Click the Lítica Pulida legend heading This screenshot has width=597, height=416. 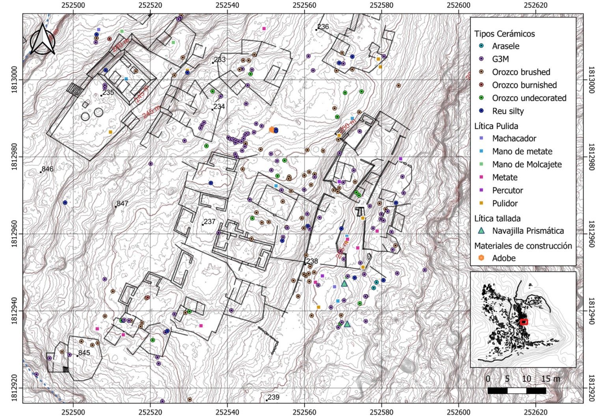tap(496, 126)
